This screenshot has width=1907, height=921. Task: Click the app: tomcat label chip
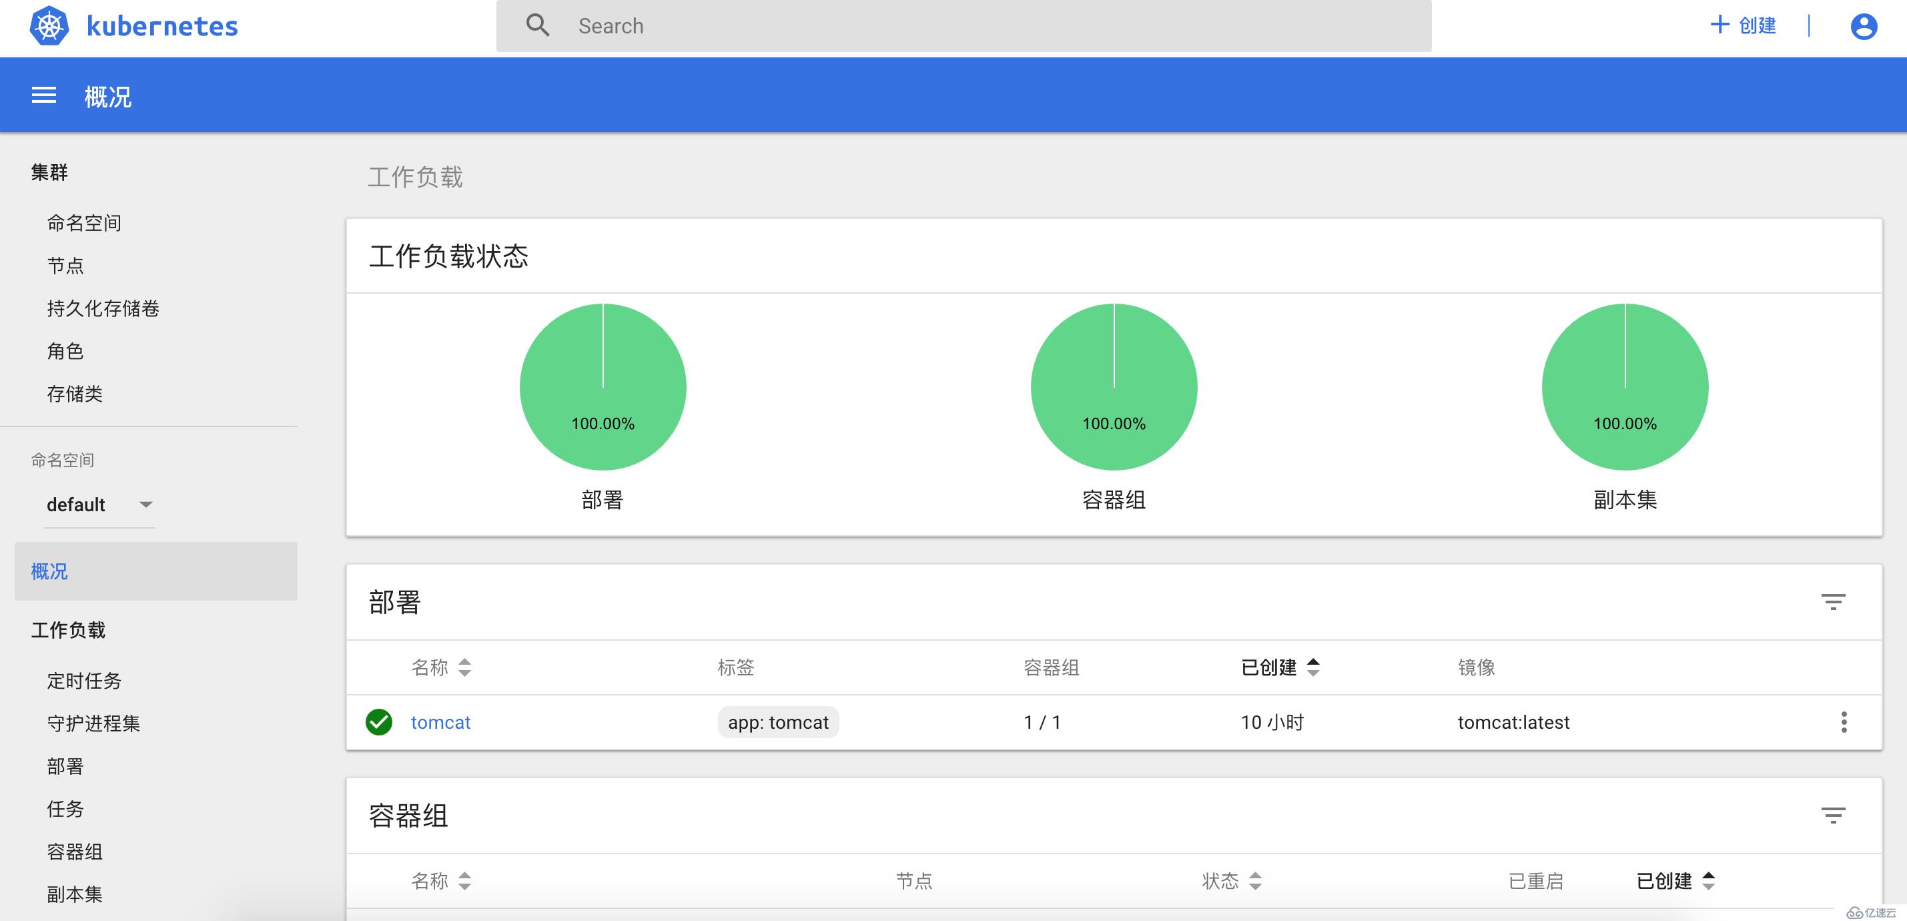pyautogui.click(x=778, y=722)
